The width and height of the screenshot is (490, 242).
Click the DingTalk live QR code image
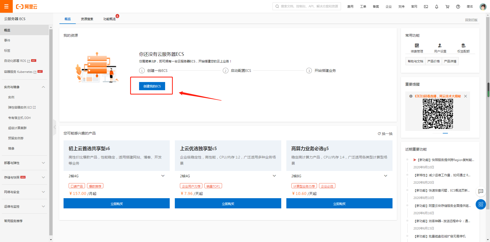[438, 114]
